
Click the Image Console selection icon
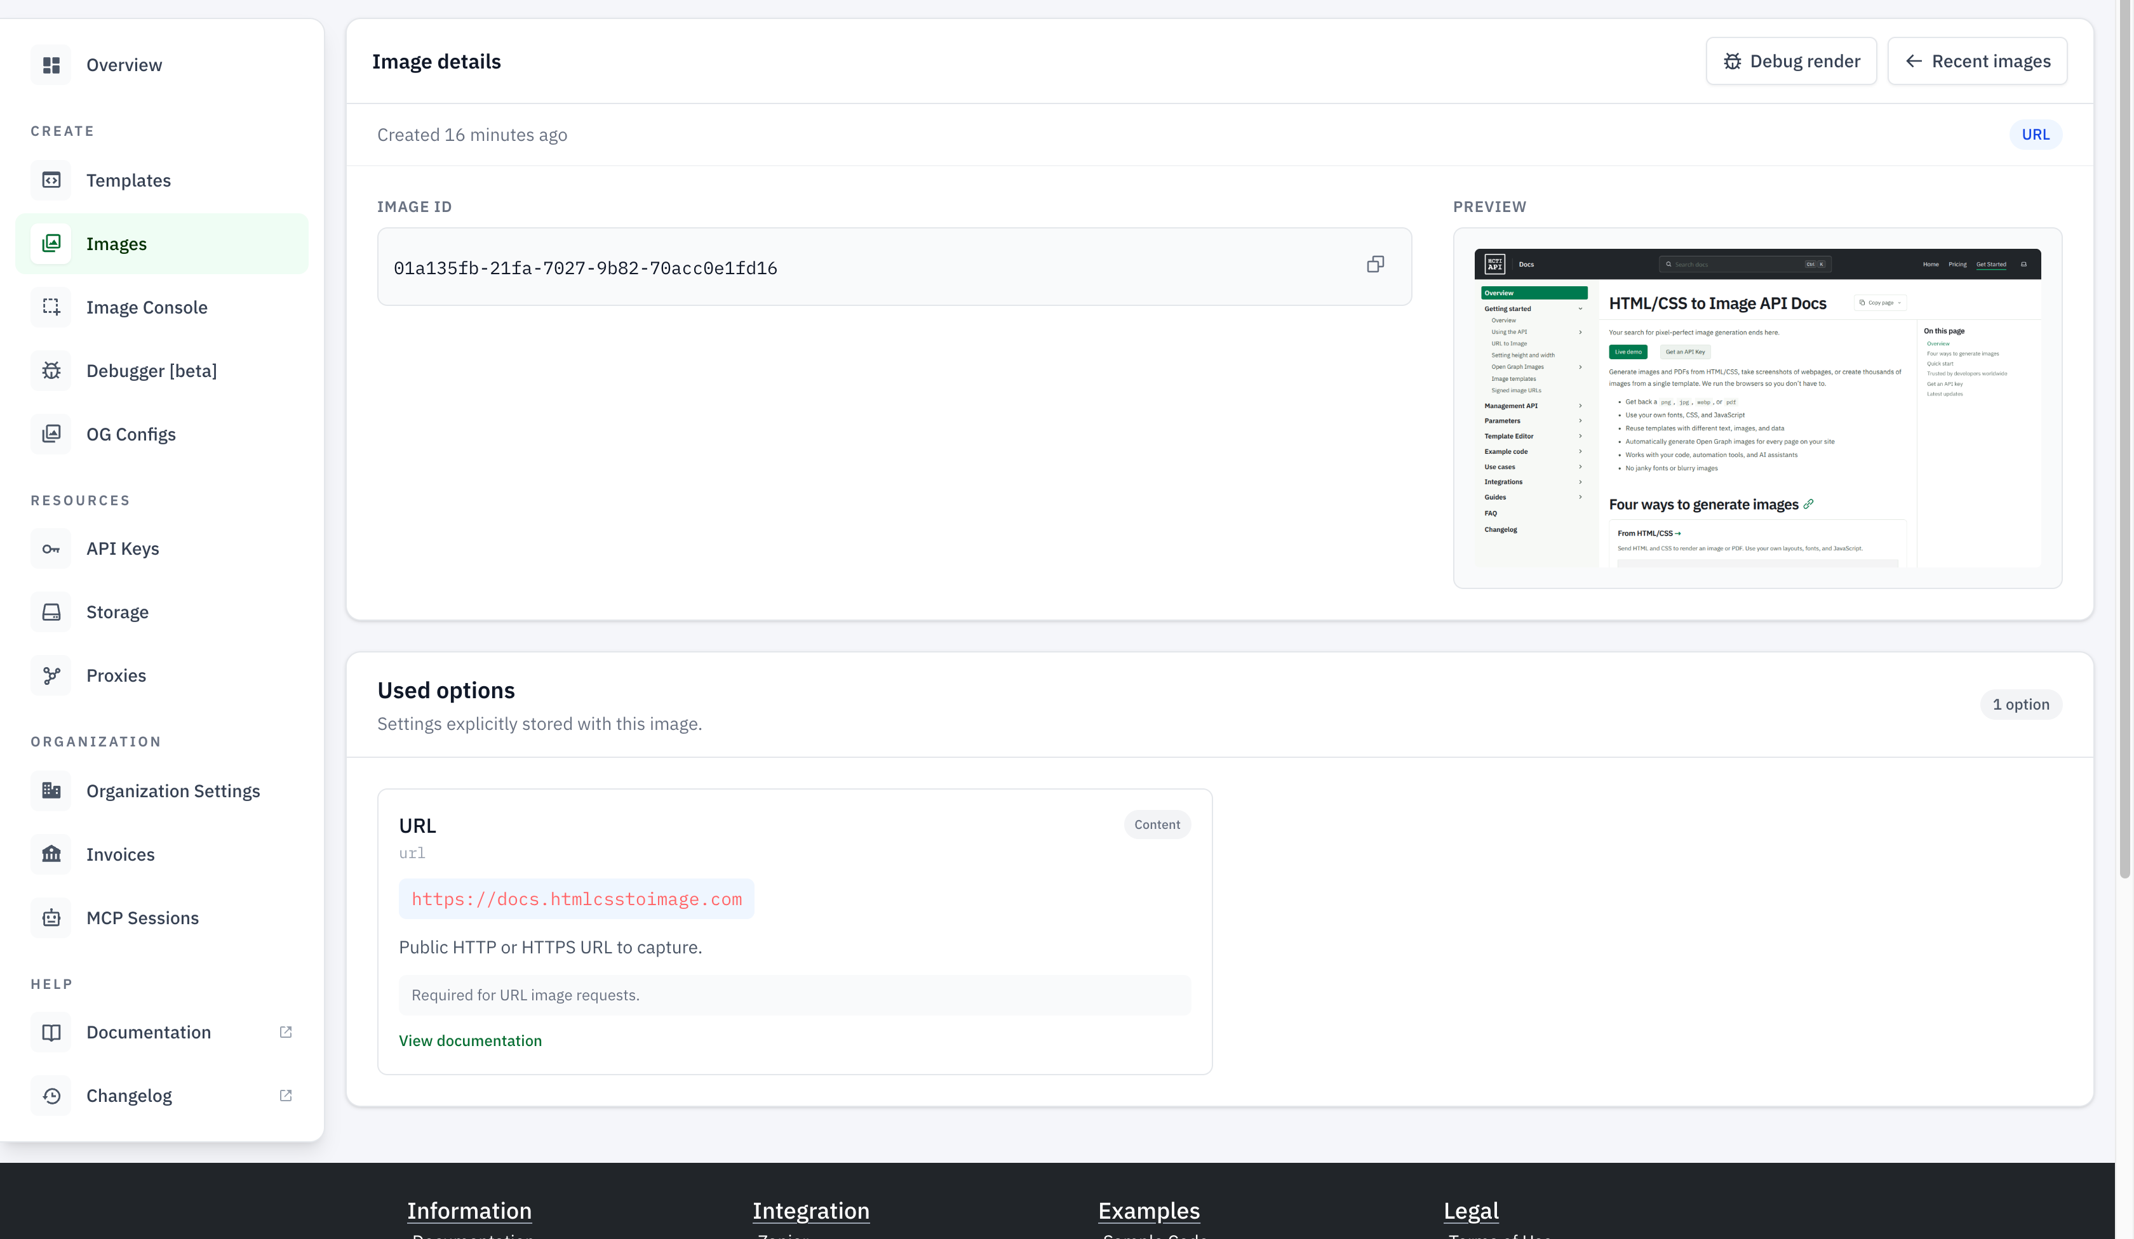[x=51, y=307]
